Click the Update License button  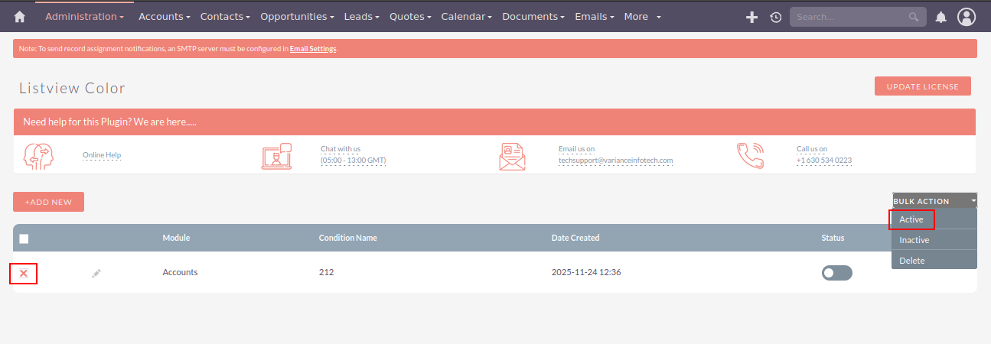pyautogui.click(x=922, y=86)
